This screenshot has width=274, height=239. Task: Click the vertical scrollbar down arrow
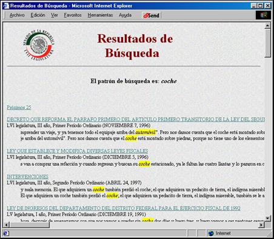click(268, 218)
